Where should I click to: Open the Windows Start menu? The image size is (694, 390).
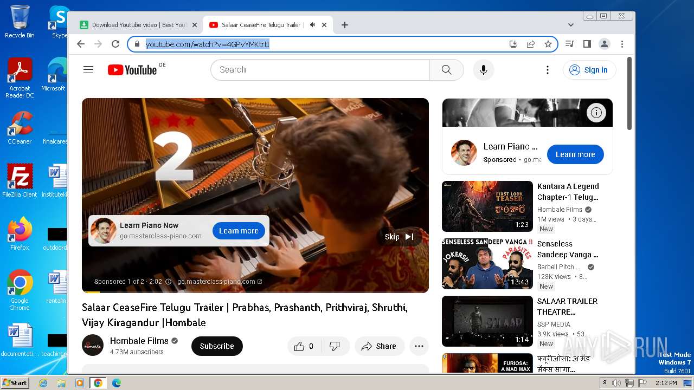(15, 382)
